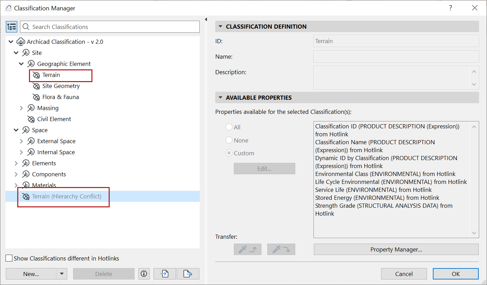Select the All radio button

229,127
